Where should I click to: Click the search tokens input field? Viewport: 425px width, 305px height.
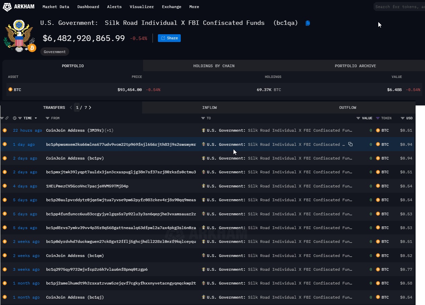[400, 6]
